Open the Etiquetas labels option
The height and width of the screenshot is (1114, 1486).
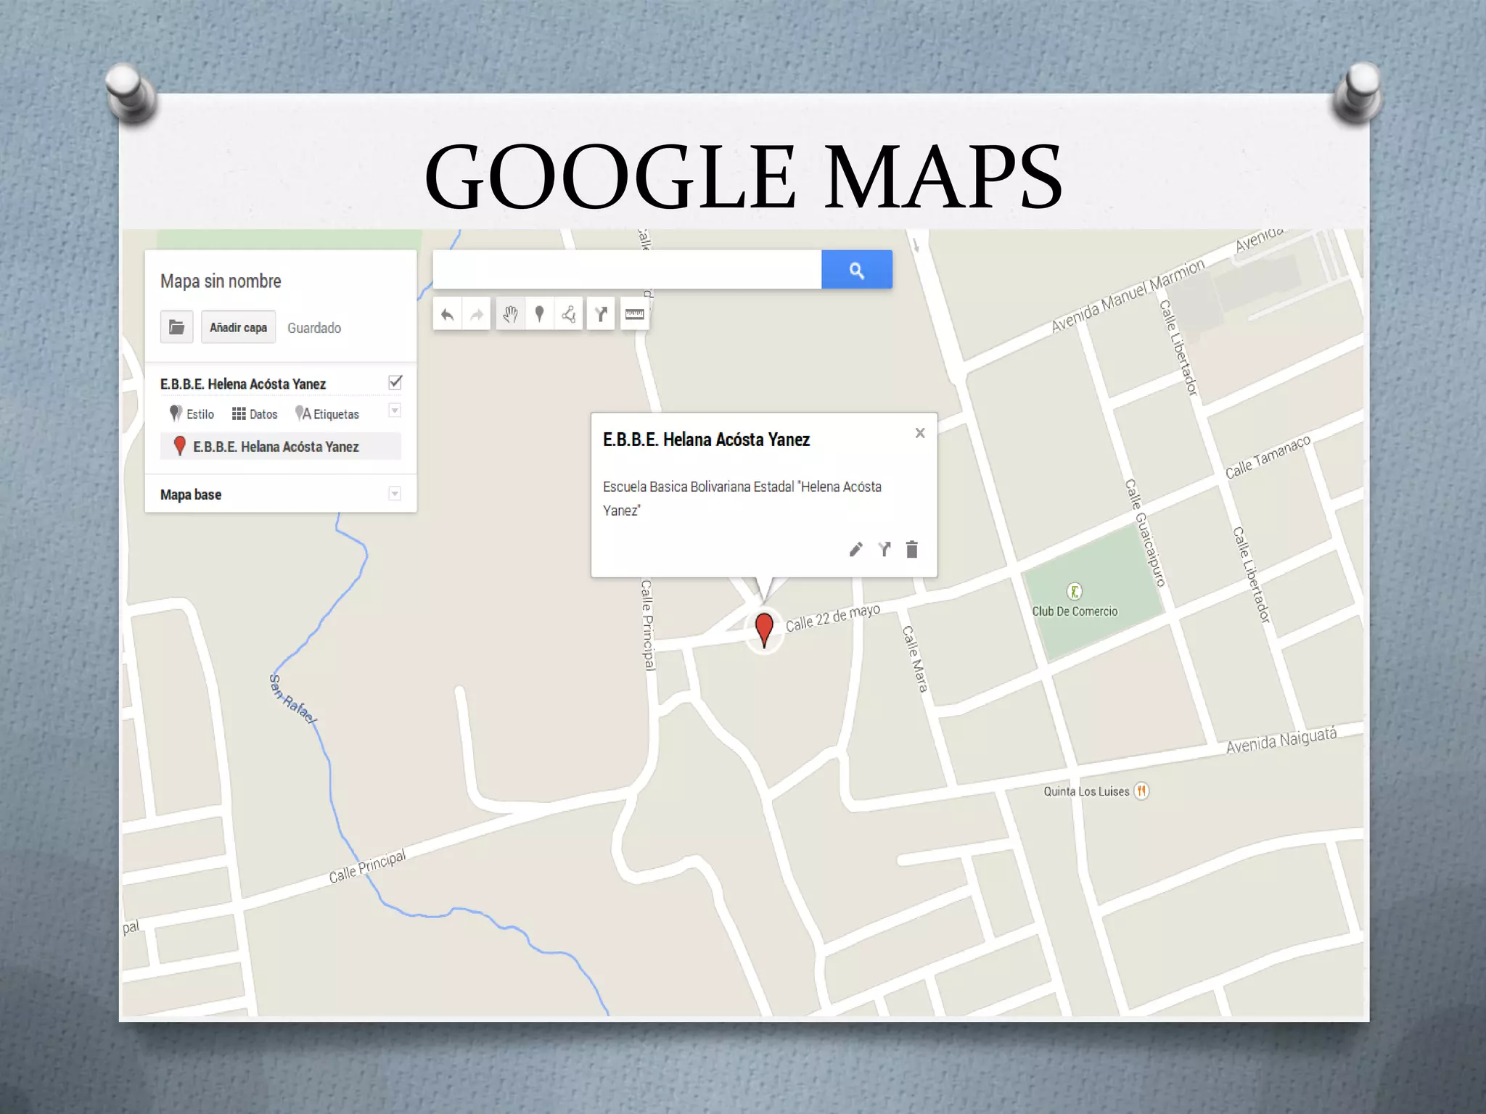coord(327,413)
